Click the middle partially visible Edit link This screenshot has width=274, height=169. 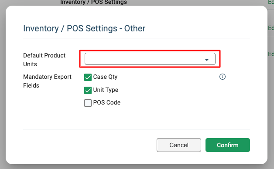(x=271, y=28)
